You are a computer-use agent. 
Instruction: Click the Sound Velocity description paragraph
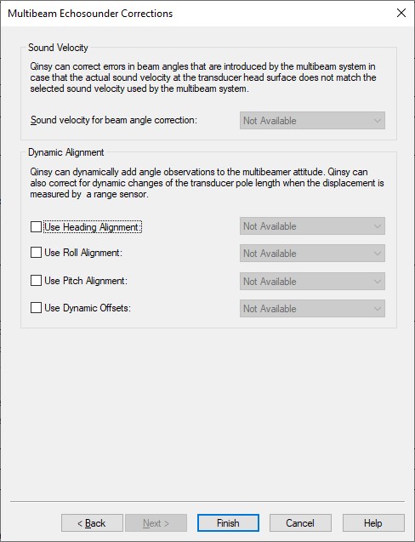203,77
